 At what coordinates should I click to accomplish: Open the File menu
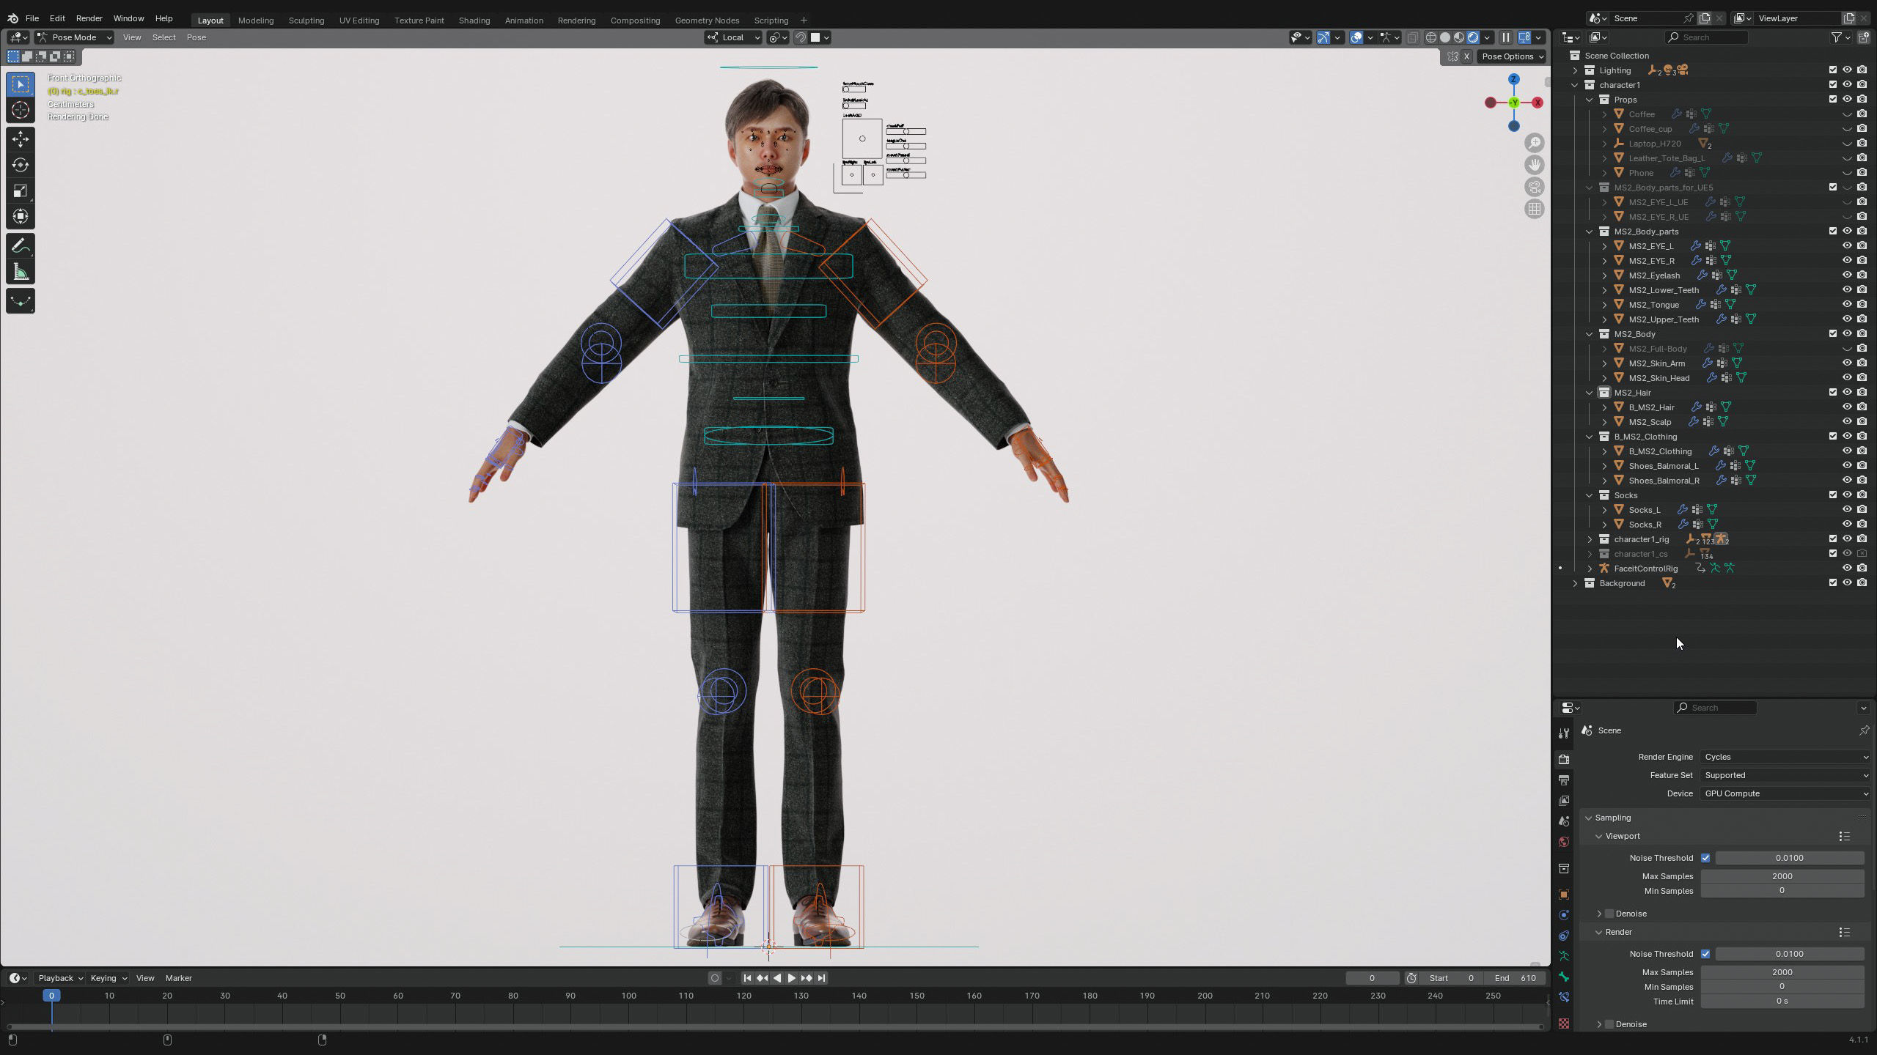32,18
